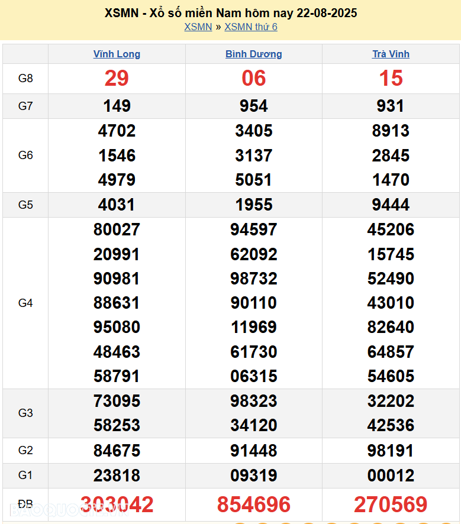
Task: Open the Vĩnh Long province link
Action: coord(117,54)
